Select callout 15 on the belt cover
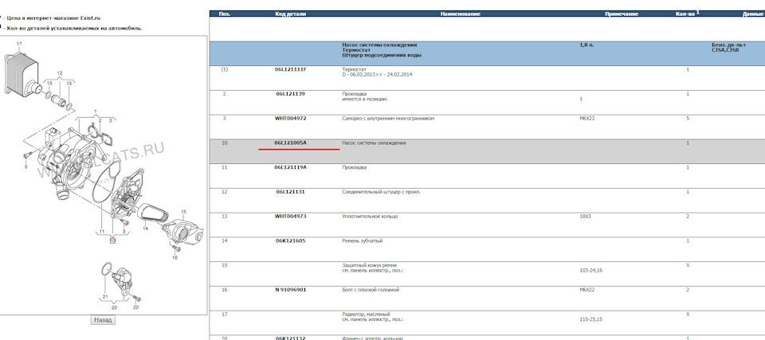Viewport: 765px width, 340px height. [x=182, y=212]
